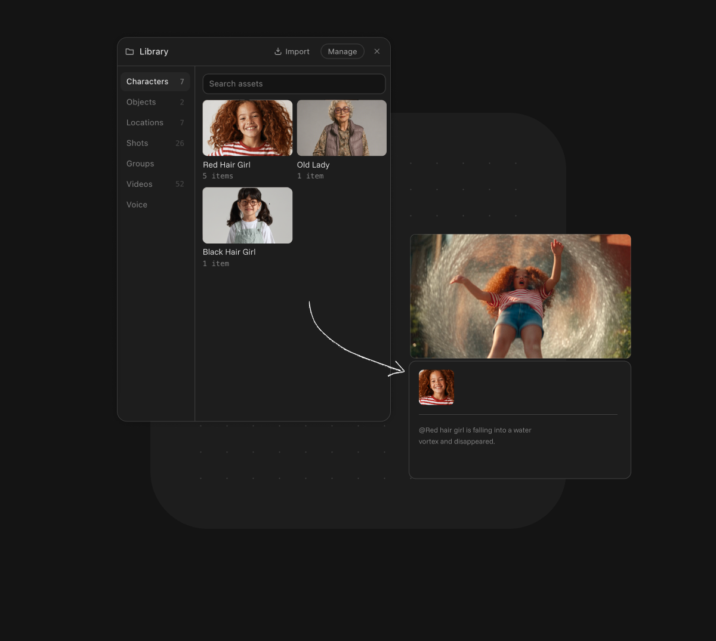Open the Groups category
This screenshot has width=716, height=641.
pos(155,164)
